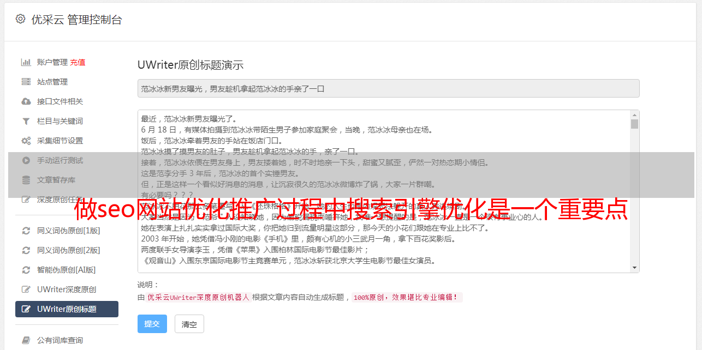Viewport: 702px width, 350px height.
Task: Select UWriter深度原创 in sidebar
Action: 67,289
